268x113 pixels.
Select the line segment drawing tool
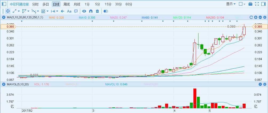pyautogui.click(x=15, y=11)
